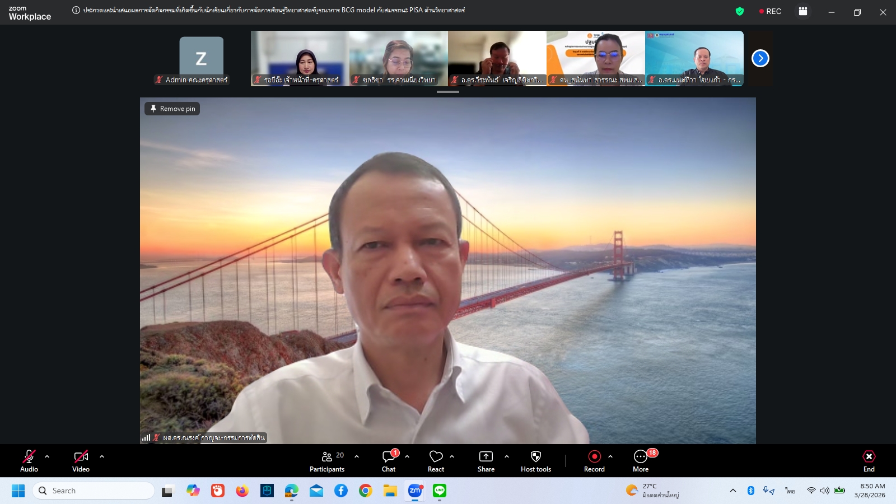Show hidden system tray icons
Image resolution: width=896 pixels, height=504 pixels.
pos(732,491)
